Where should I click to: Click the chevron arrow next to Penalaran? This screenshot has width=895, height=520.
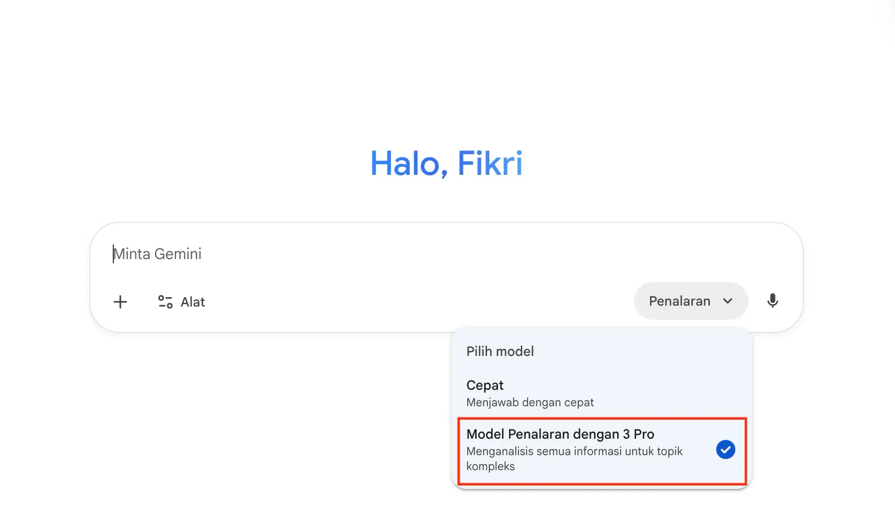pyautogui.click(x=728, y=301)
